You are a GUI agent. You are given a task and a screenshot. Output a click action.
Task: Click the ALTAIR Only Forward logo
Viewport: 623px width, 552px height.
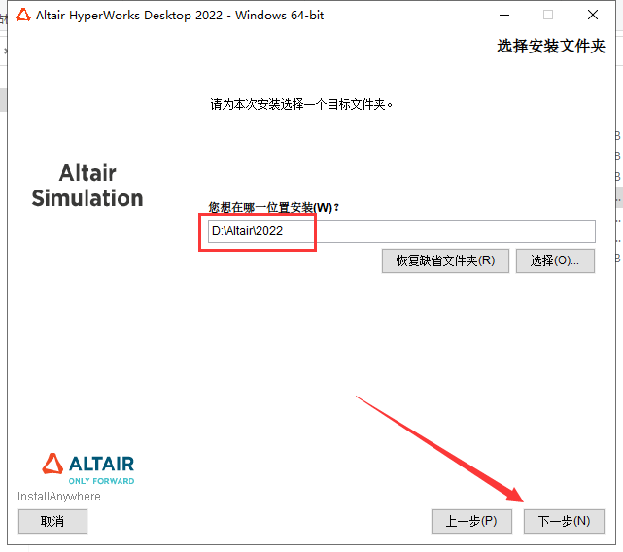pyautogui.click(x=88, y=468)
